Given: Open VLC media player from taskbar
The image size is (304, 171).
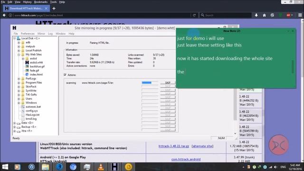Looking at the screenshot, I should [x=101, y=167].
